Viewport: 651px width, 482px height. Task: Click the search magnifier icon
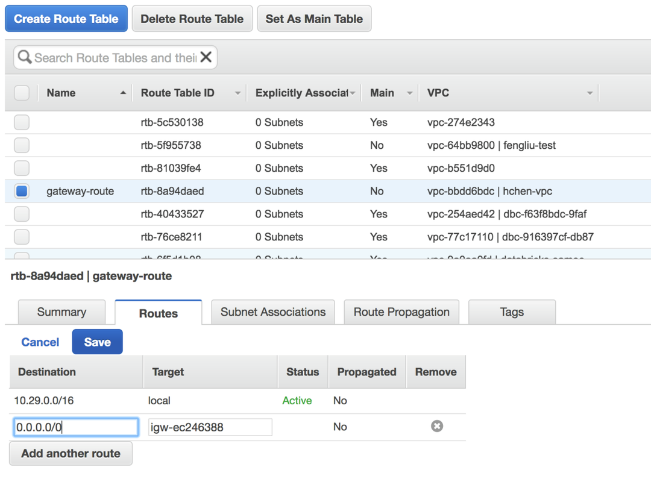coord(25,57)
